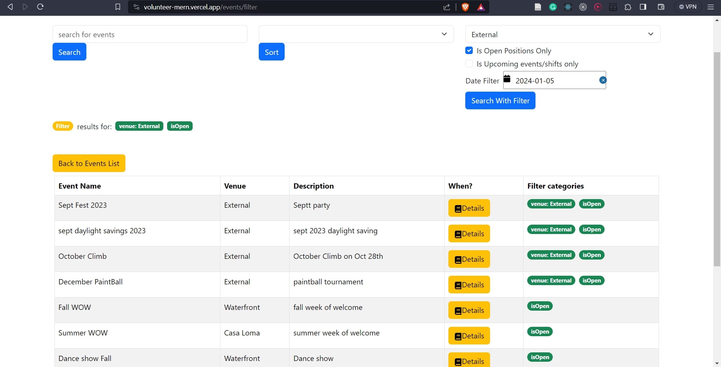Open the Brave Shields lion icon
This screenshot has width=721, height=367.
coord(465,7)
